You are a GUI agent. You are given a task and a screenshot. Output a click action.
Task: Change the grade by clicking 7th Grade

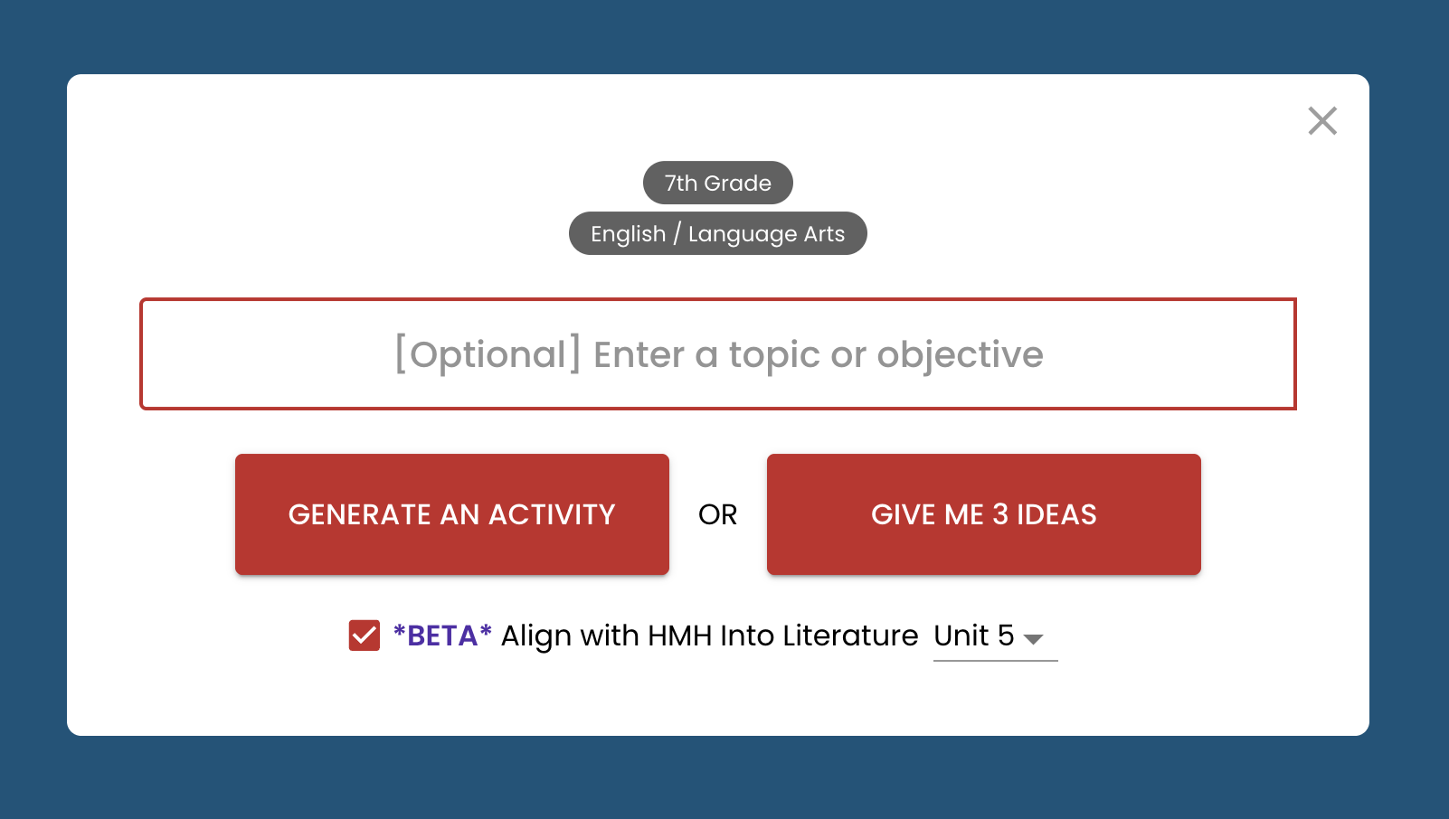point(717,183)
